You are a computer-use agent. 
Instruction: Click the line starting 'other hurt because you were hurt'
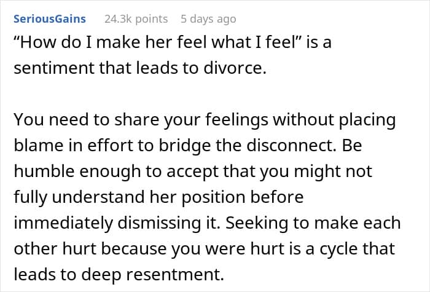click(205, 248)
